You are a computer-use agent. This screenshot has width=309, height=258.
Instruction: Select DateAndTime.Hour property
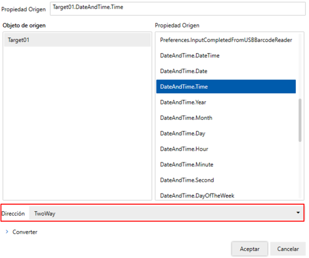[226, 149]
